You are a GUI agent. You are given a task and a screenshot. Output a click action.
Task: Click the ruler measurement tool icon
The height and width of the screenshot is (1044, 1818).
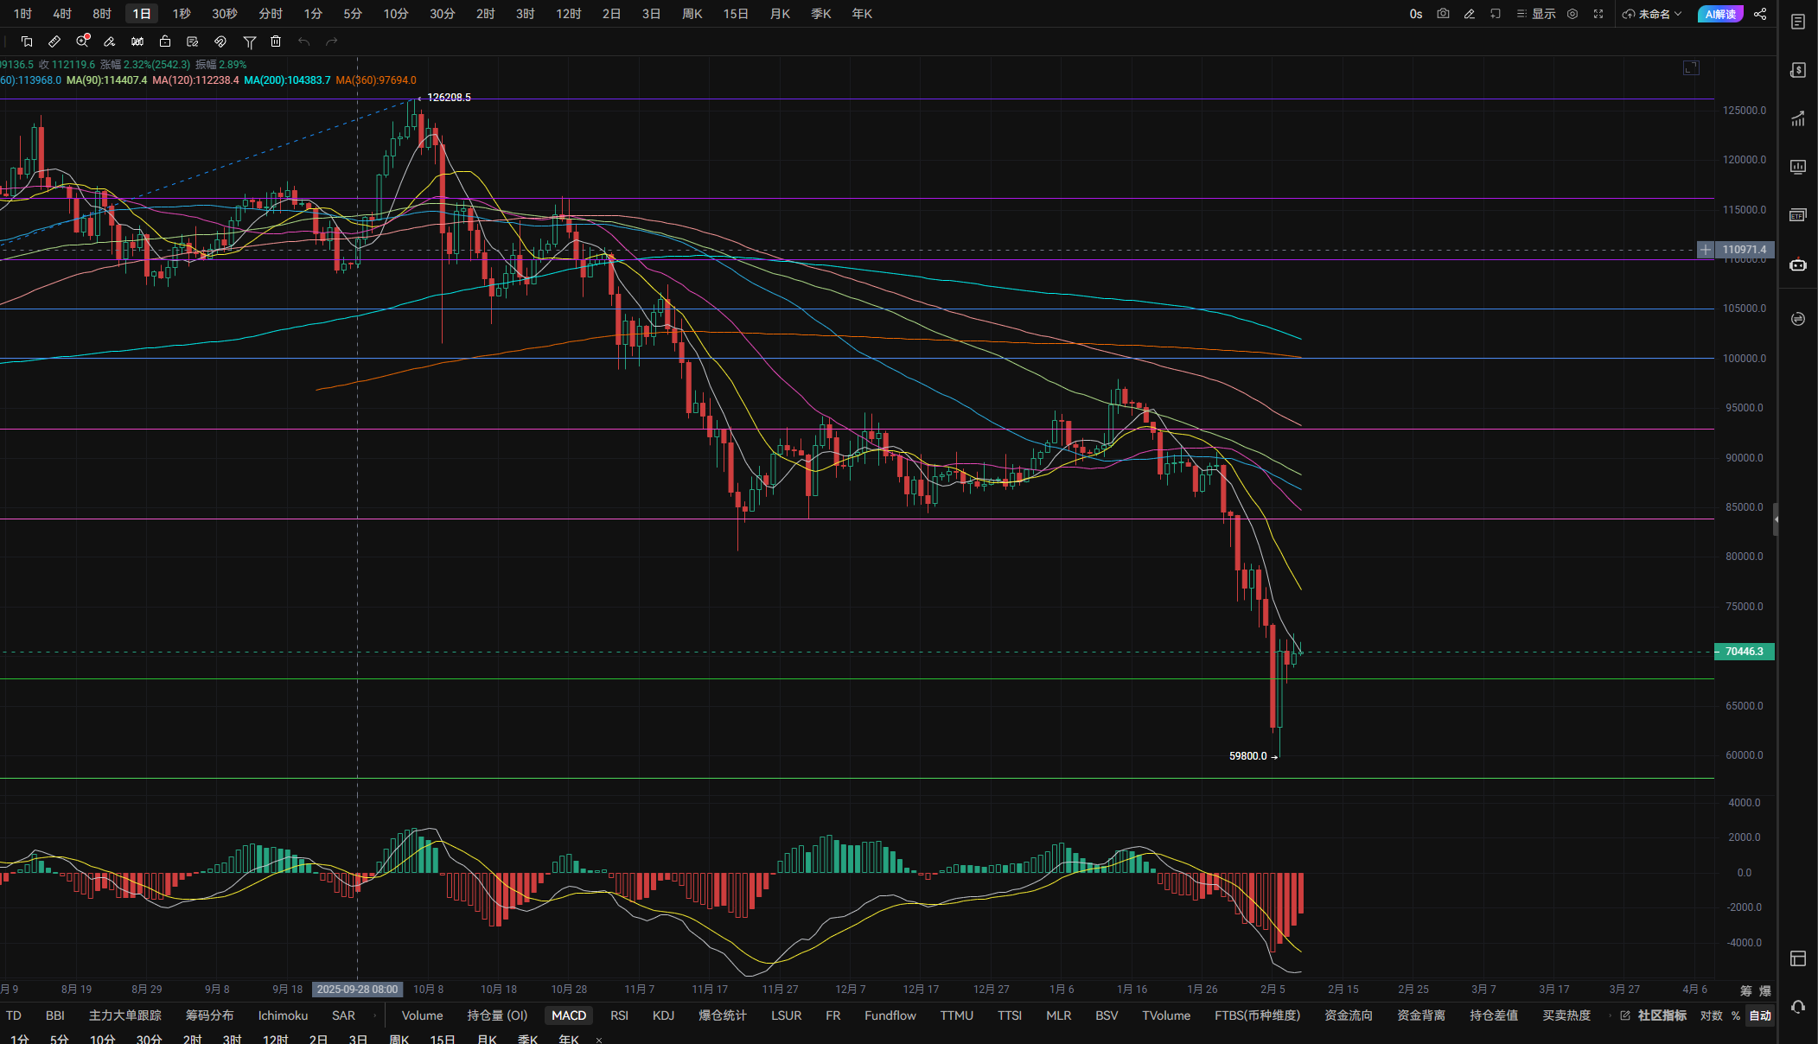click(x=54, y=41)
